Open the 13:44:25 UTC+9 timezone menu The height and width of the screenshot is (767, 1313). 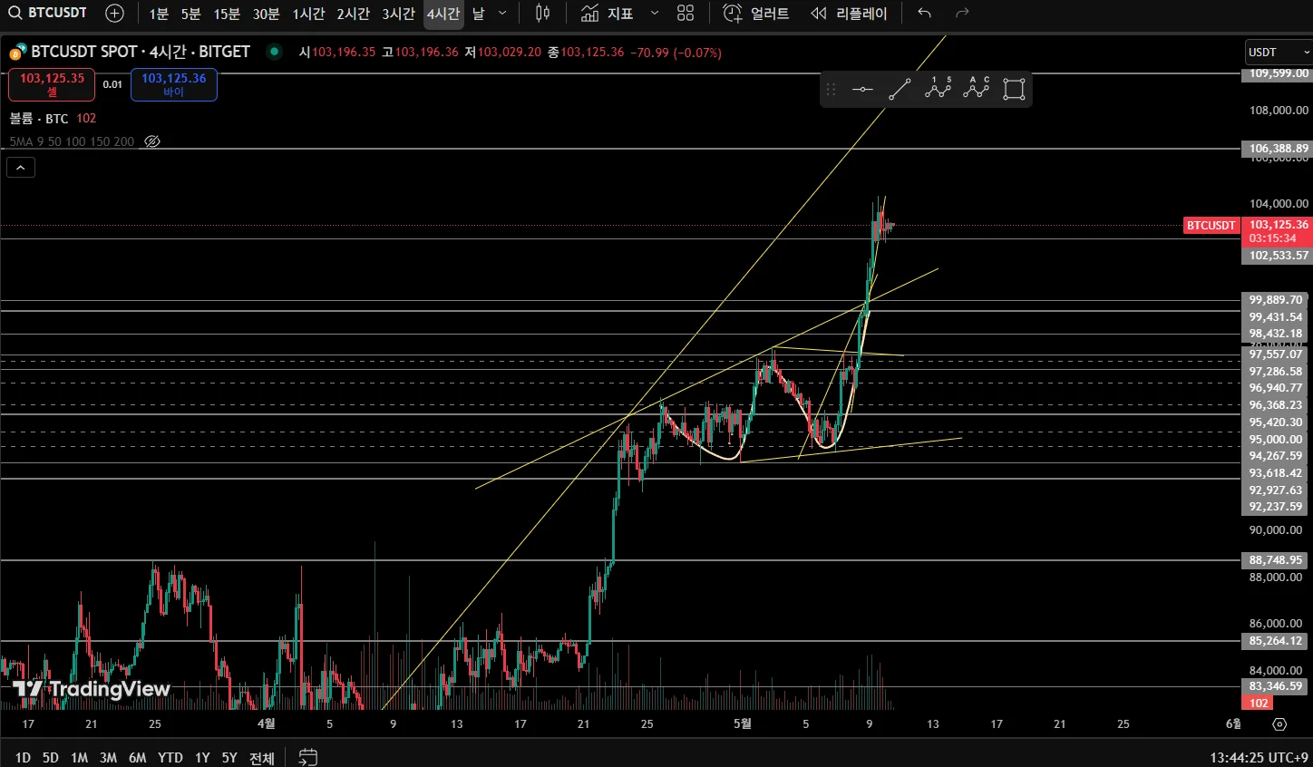[x=1260, y=757]
